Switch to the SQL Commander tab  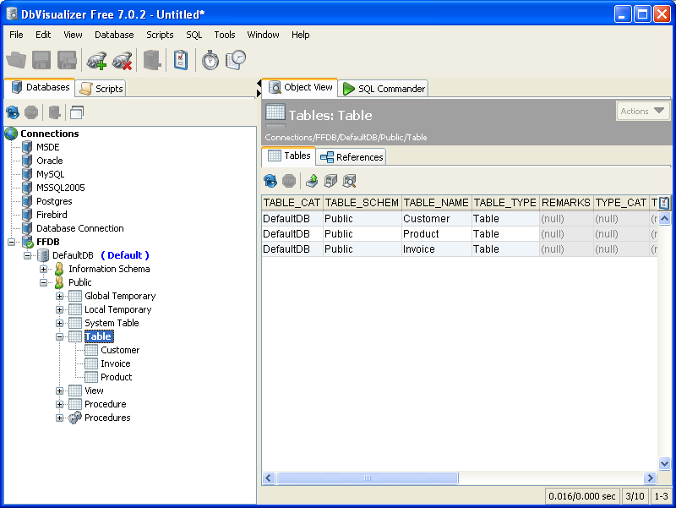tap(384, 89)
